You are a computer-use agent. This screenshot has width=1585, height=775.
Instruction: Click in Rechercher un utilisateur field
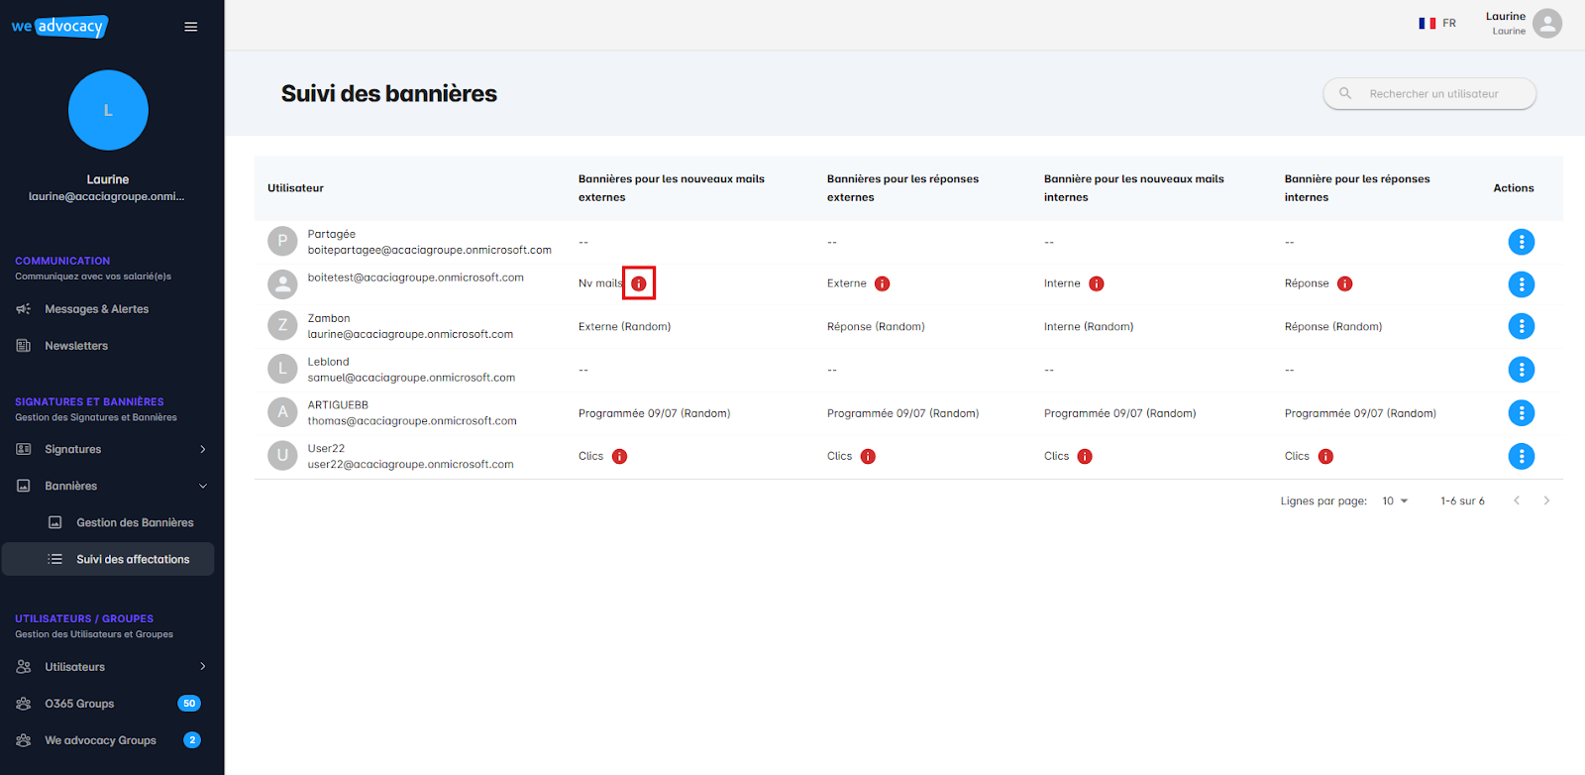[1429, 93]
